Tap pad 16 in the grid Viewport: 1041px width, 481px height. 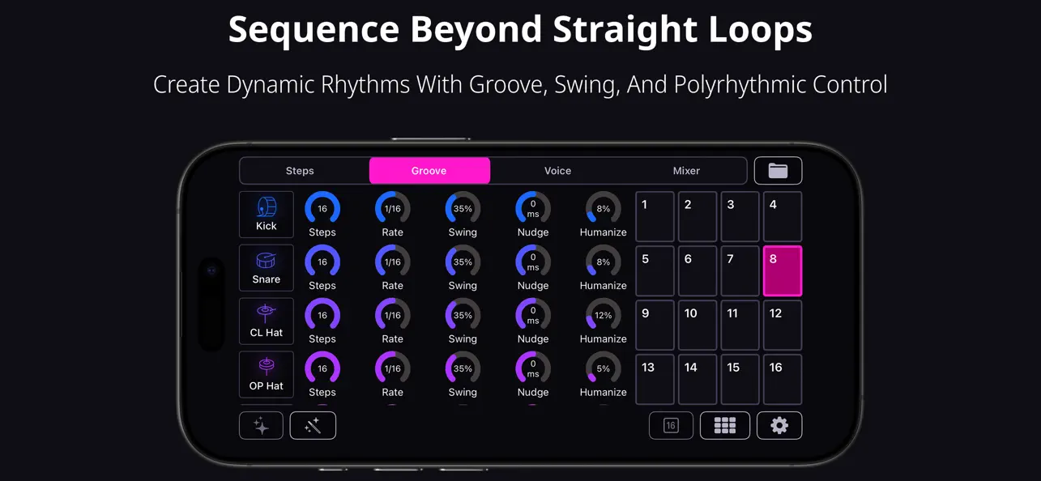click(x=782, y=379)
